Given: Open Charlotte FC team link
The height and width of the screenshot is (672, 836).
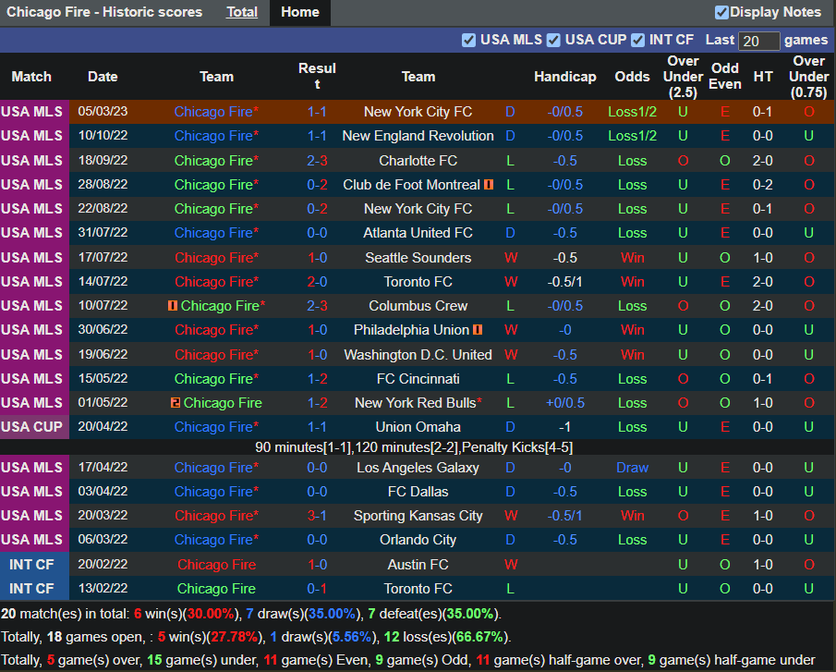Looking at the screenshot, I should tap(418, 161).
